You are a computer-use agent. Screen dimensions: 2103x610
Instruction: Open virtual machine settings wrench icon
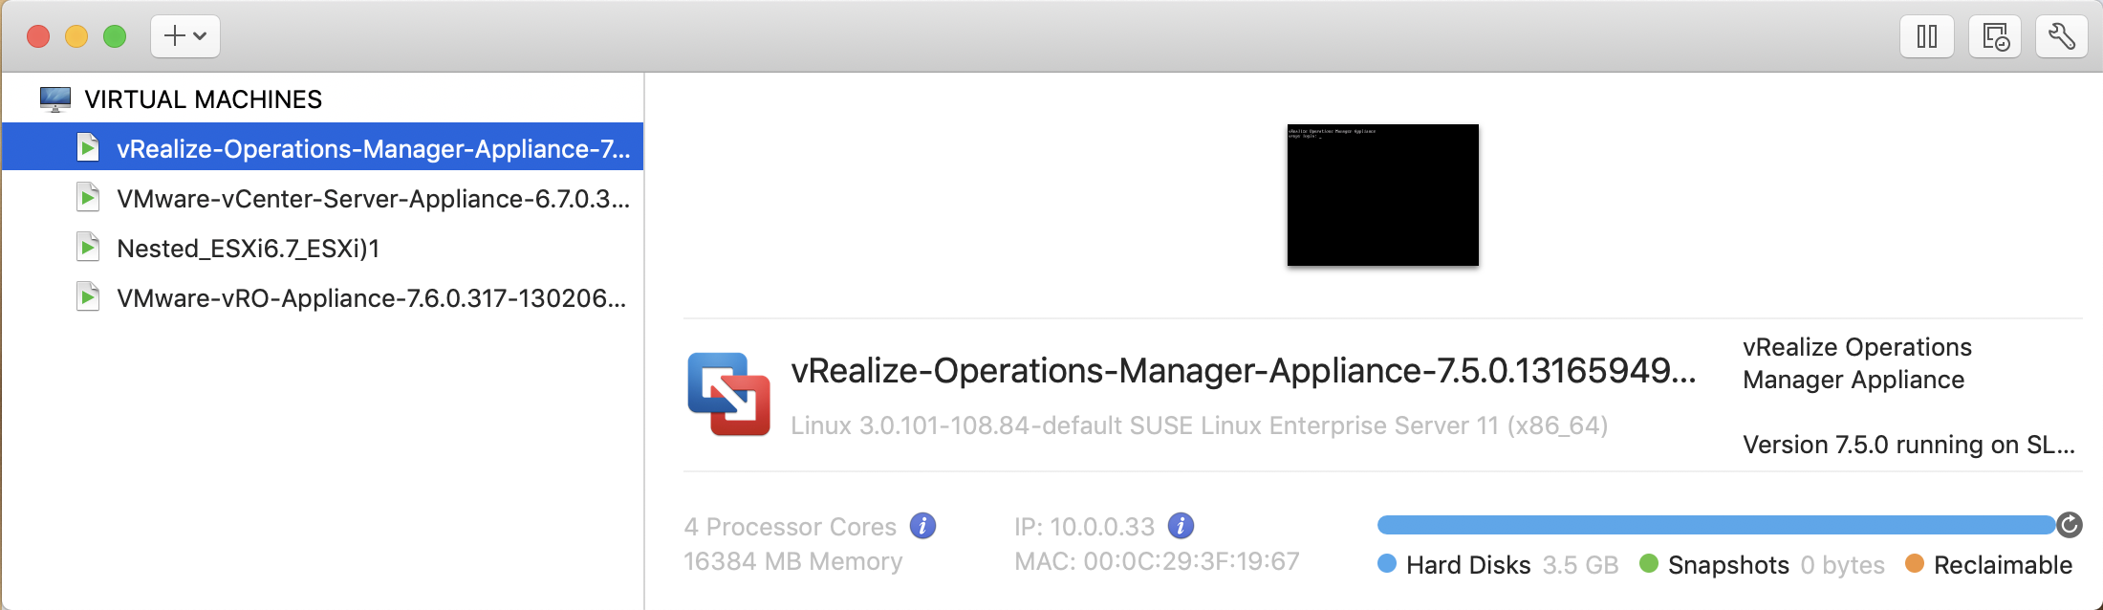(x=2061, y=37)
